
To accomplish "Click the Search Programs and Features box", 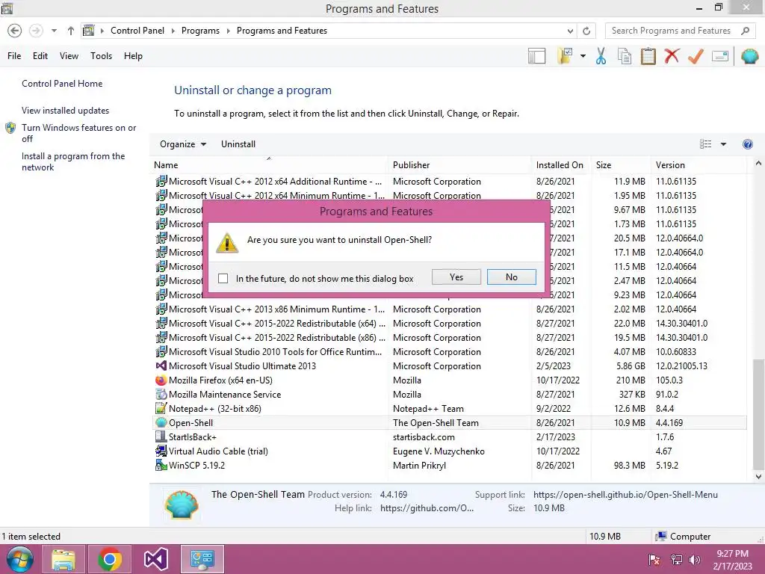I will click(680, 30).
